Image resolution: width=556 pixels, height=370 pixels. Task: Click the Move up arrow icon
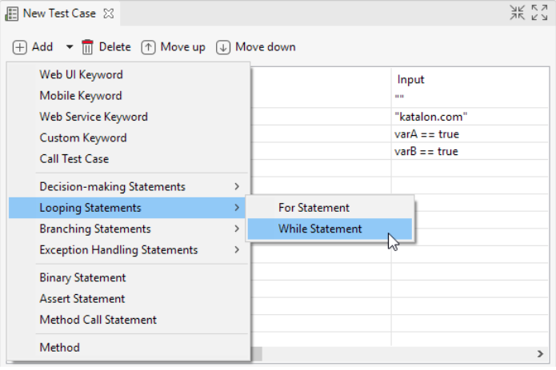149,47
